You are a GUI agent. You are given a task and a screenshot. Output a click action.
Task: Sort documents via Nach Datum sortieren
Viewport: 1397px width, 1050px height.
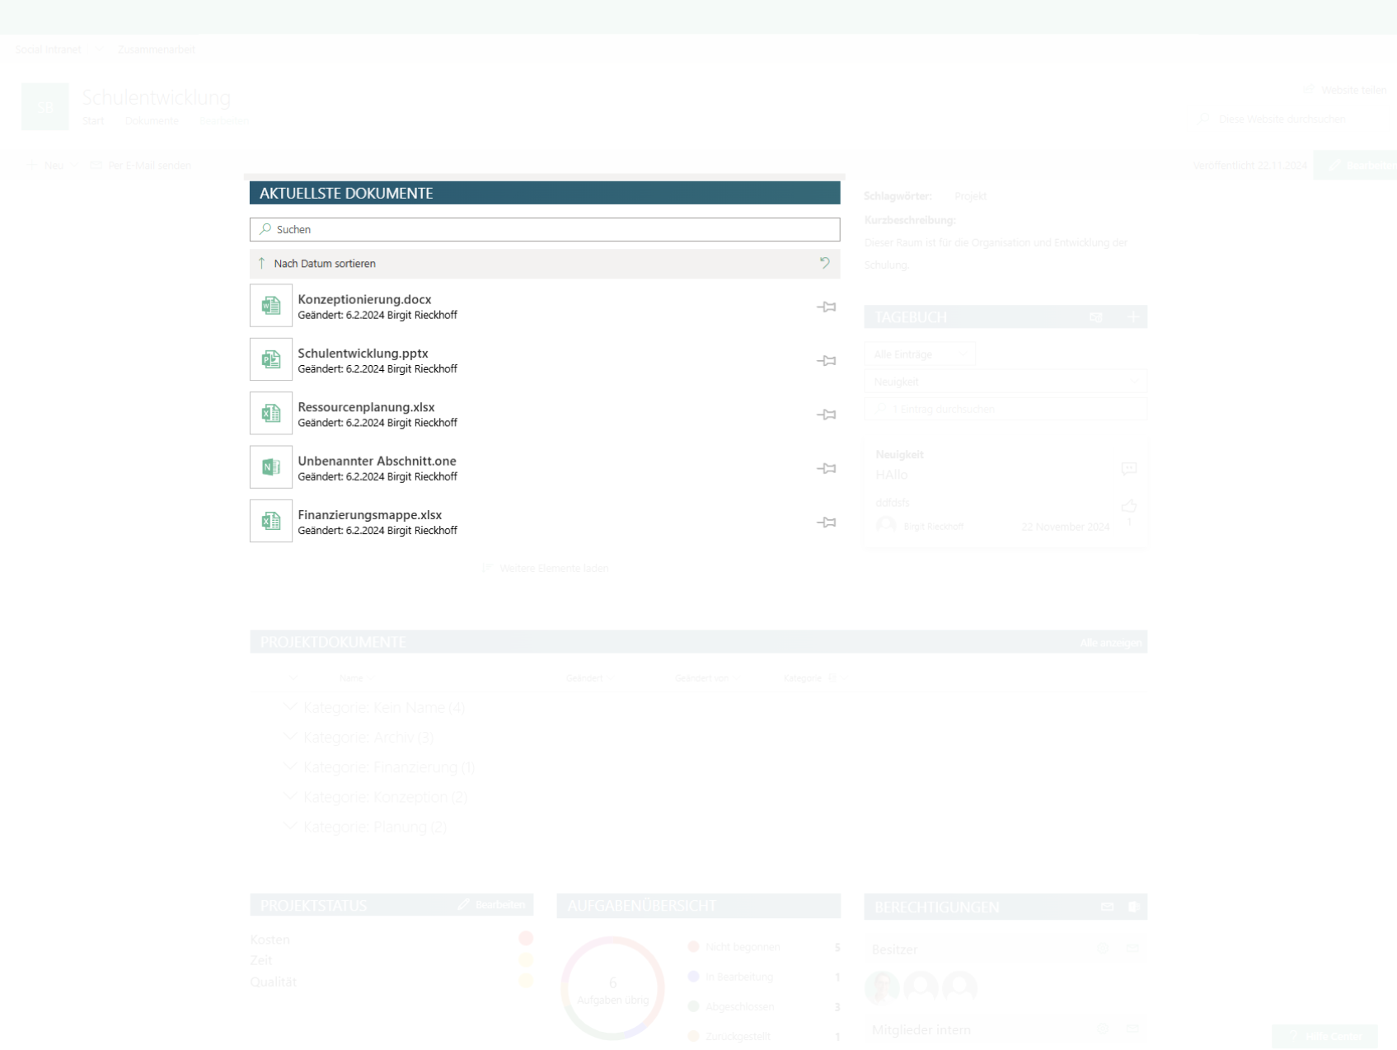click(x=325, y=264)
